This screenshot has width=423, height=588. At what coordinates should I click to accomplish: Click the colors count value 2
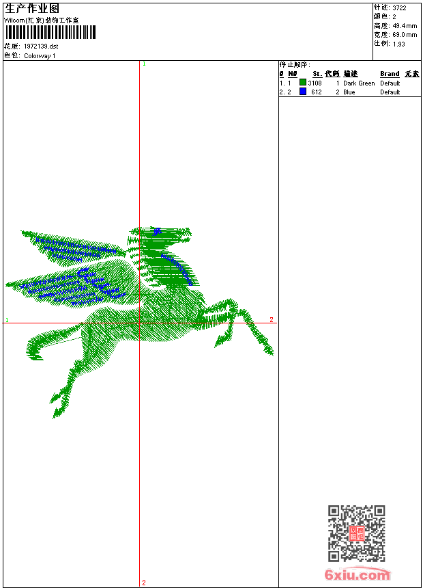(x=394, y=17)
